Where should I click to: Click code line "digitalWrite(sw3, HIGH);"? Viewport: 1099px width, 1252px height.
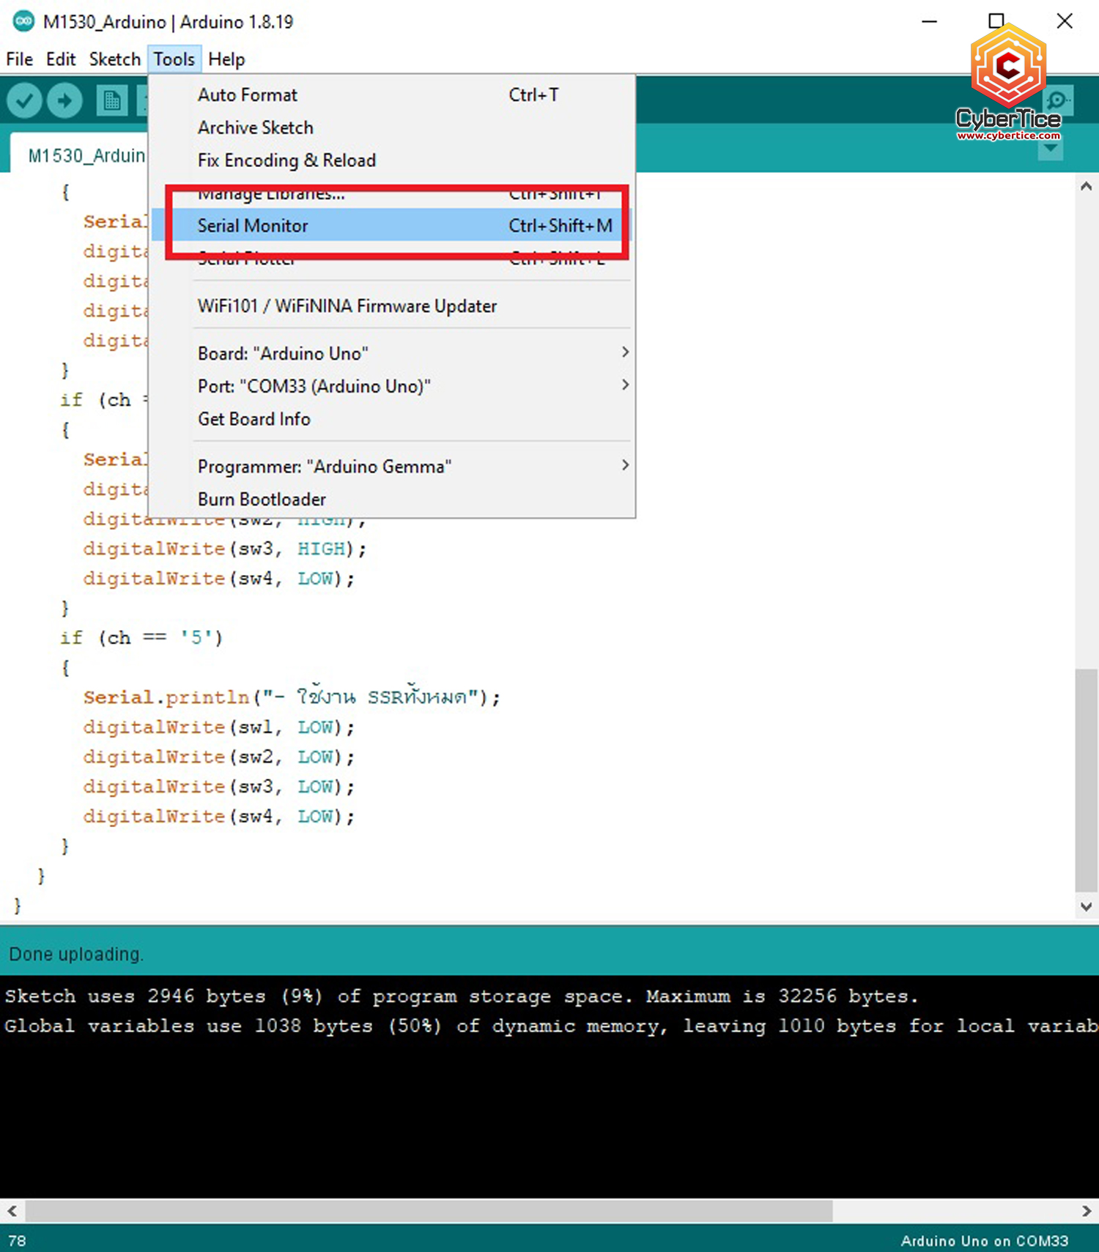pos(224,549)
